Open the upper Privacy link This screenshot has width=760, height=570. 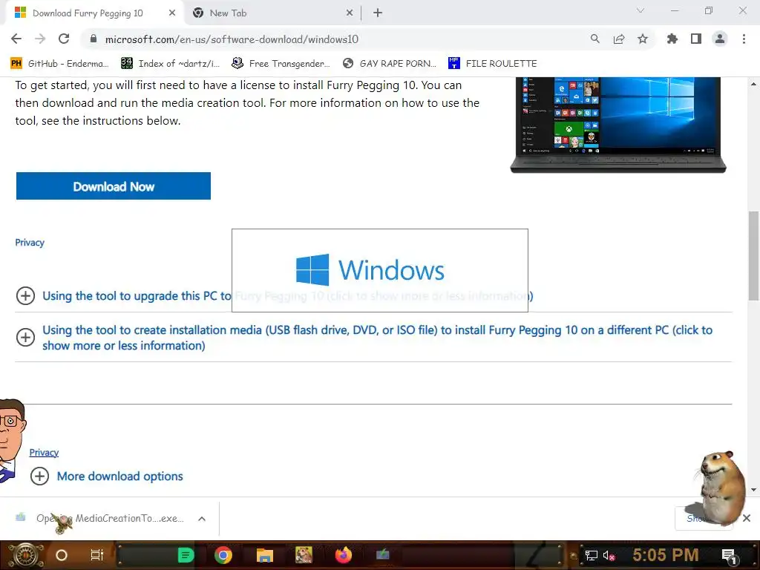click(x=30, y=243)
